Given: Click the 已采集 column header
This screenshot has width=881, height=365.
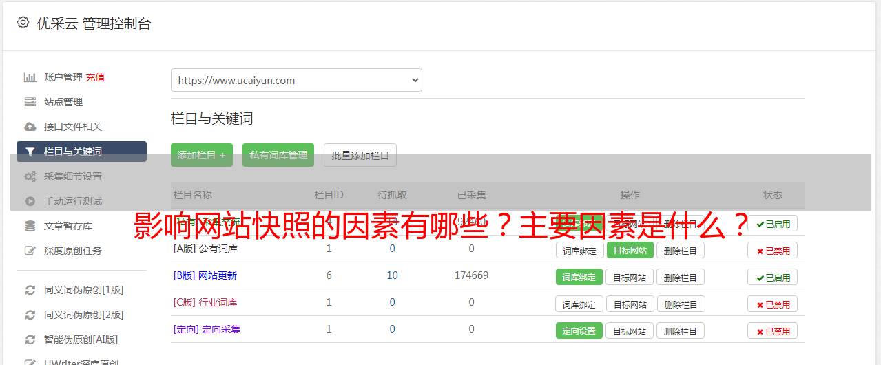Looking at the screenshot, I should coord(472,195).
